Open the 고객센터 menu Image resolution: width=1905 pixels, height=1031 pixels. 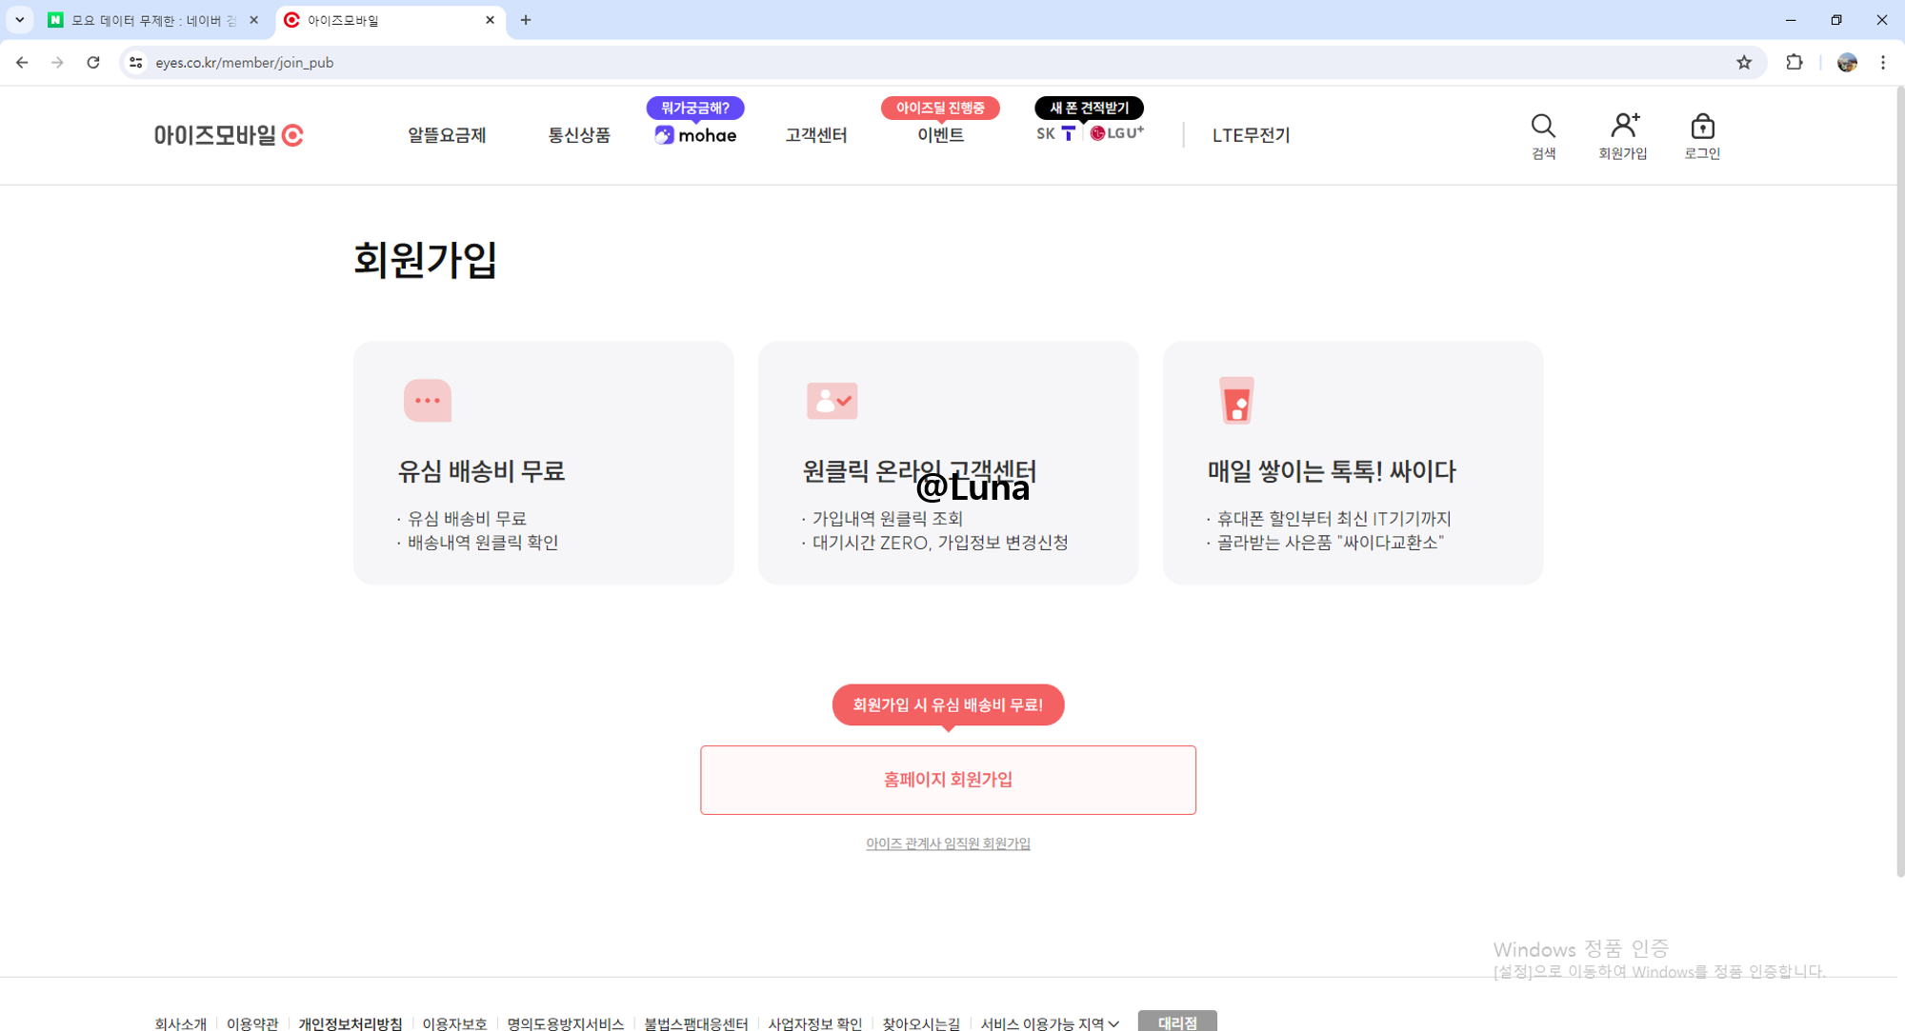(x=816, y=135)
